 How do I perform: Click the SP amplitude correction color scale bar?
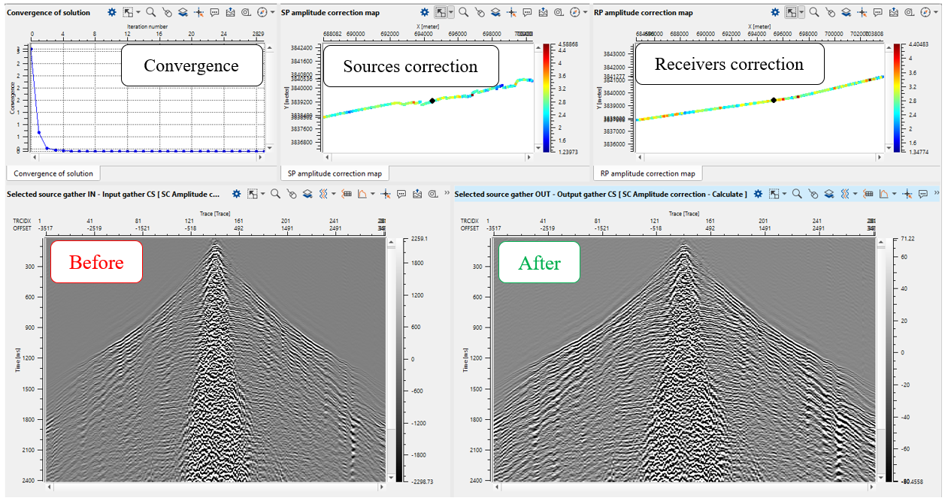click(545, 98)
